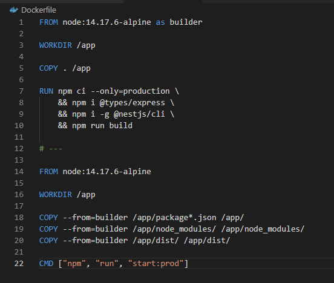The height and width of the screenshot is (283, 334).
Task: Click the '/app/dist/' COPY line
Action: point(134,241)
